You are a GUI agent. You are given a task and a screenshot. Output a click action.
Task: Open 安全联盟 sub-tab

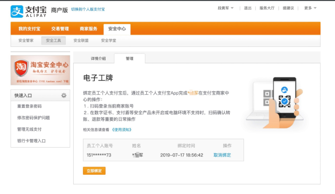pos(81,41)
